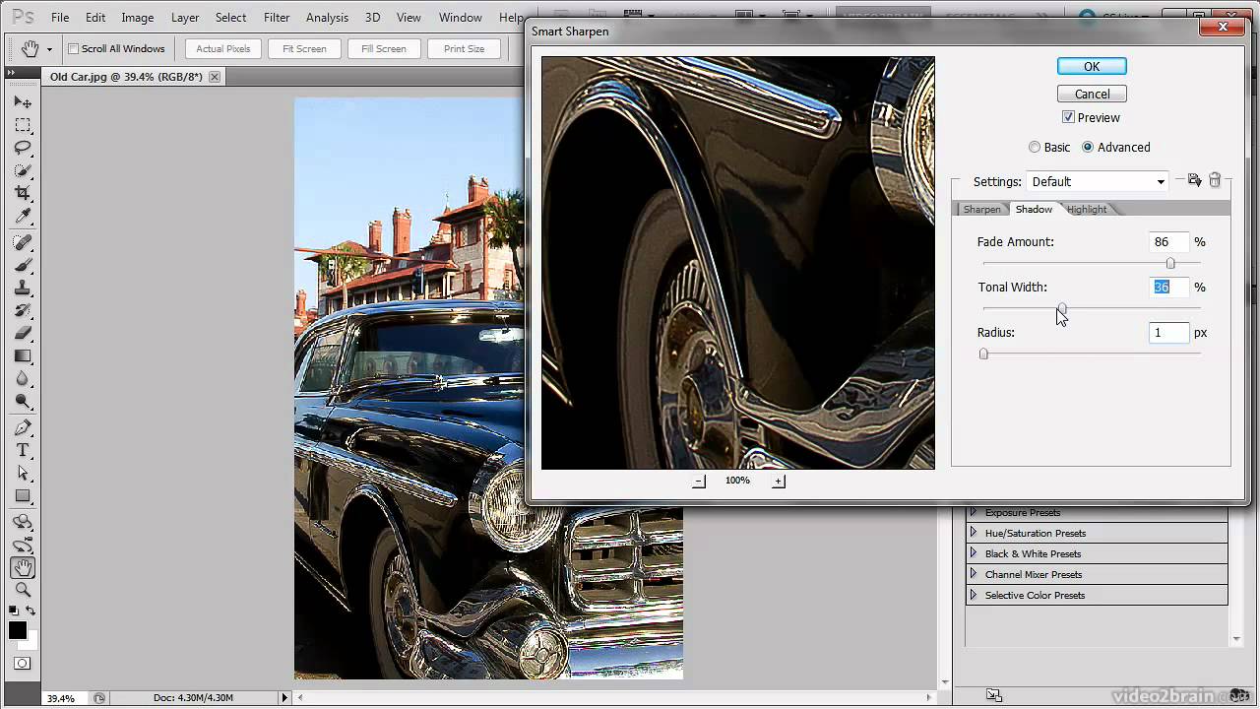1260x709 pixels.
Task: Select the Eyedropper tool
Action: [x=23, y=216]
